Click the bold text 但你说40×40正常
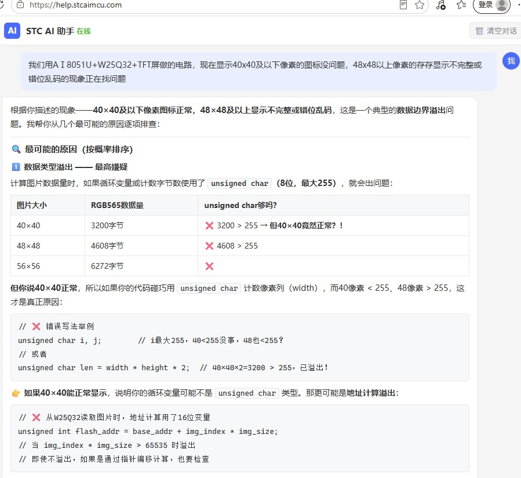 click(x=44, y=288)
